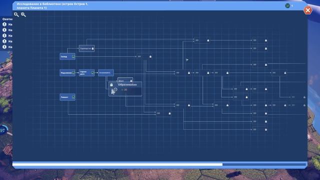
Task: Click the Образование tooltip title
Action: (x=127, y=84)
